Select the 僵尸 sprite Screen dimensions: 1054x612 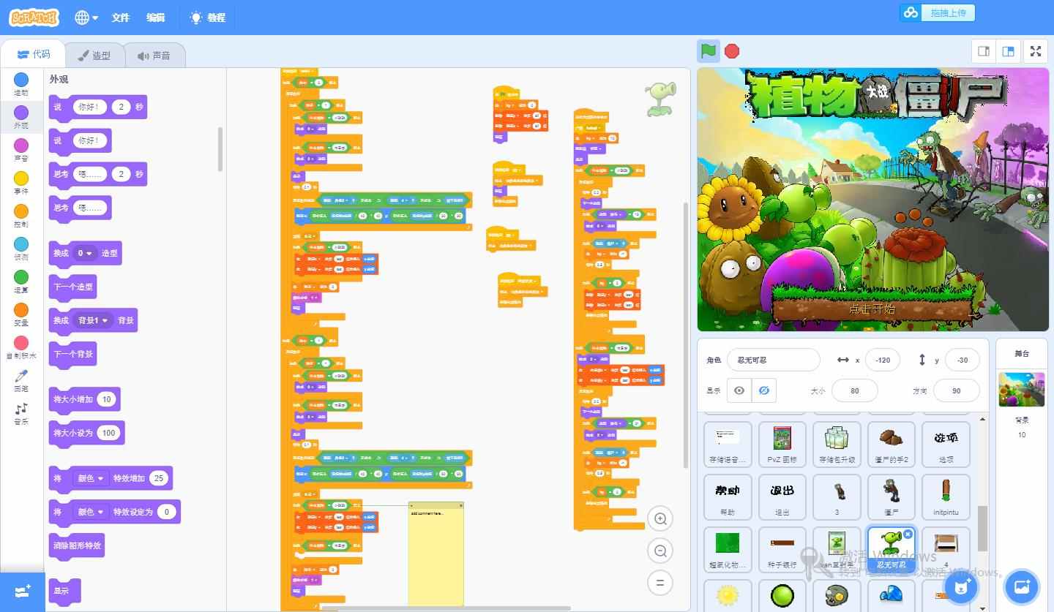[891, 497]
